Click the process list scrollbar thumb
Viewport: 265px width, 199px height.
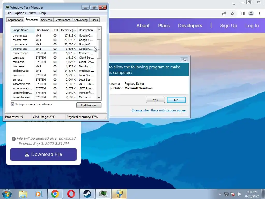99,49
